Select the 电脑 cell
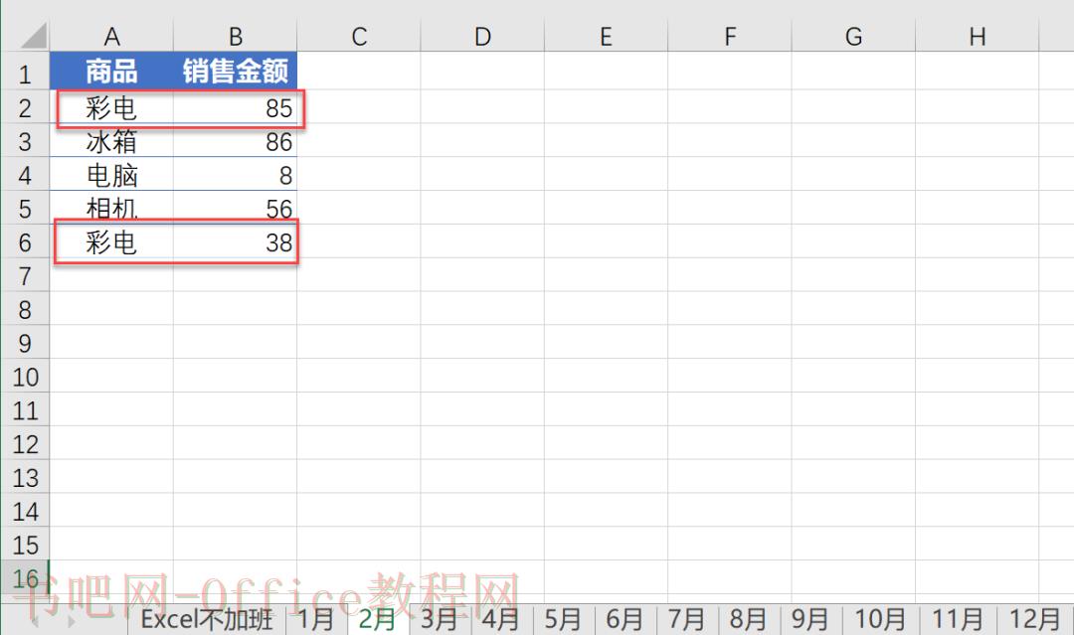Viewport: 1074px width, 635px height. click(111, 174)
